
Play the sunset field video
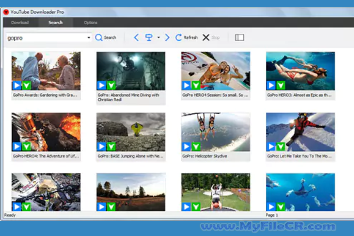click(x=102, y=206)
